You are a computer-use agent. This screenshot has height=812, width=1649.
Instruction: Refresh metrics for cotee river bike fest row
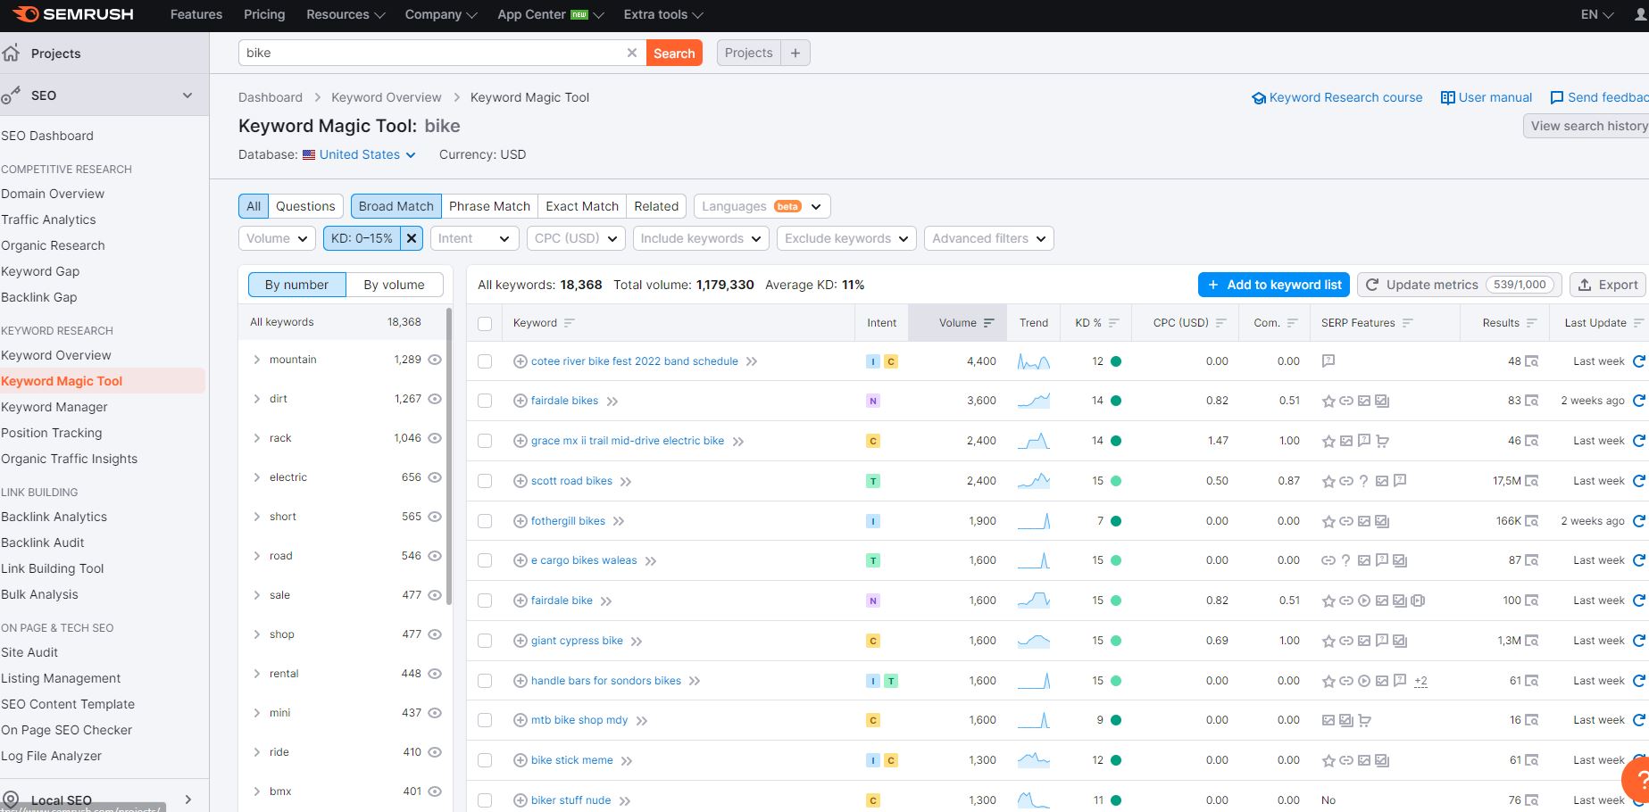(x=1638, y=361)
